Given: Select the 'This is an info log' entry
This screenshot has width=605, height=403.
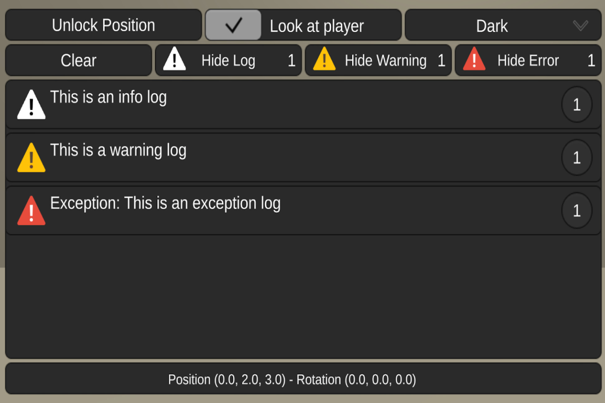Looking at the screenshot, I should [108, 97].
